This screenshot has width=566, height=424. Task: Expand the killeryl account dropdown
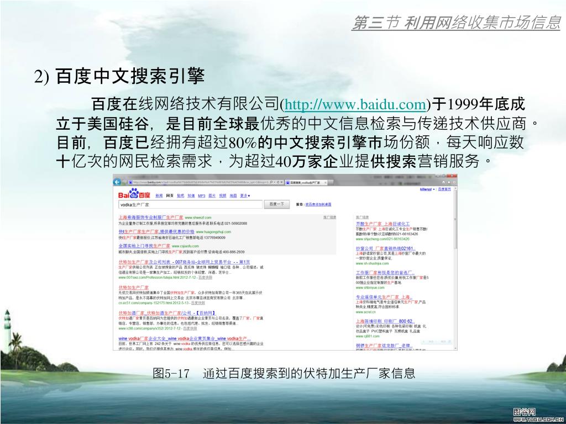click(427, 189)
